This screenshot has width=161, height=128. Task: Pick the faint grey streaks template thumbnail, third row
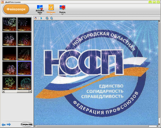click(24, 54)
